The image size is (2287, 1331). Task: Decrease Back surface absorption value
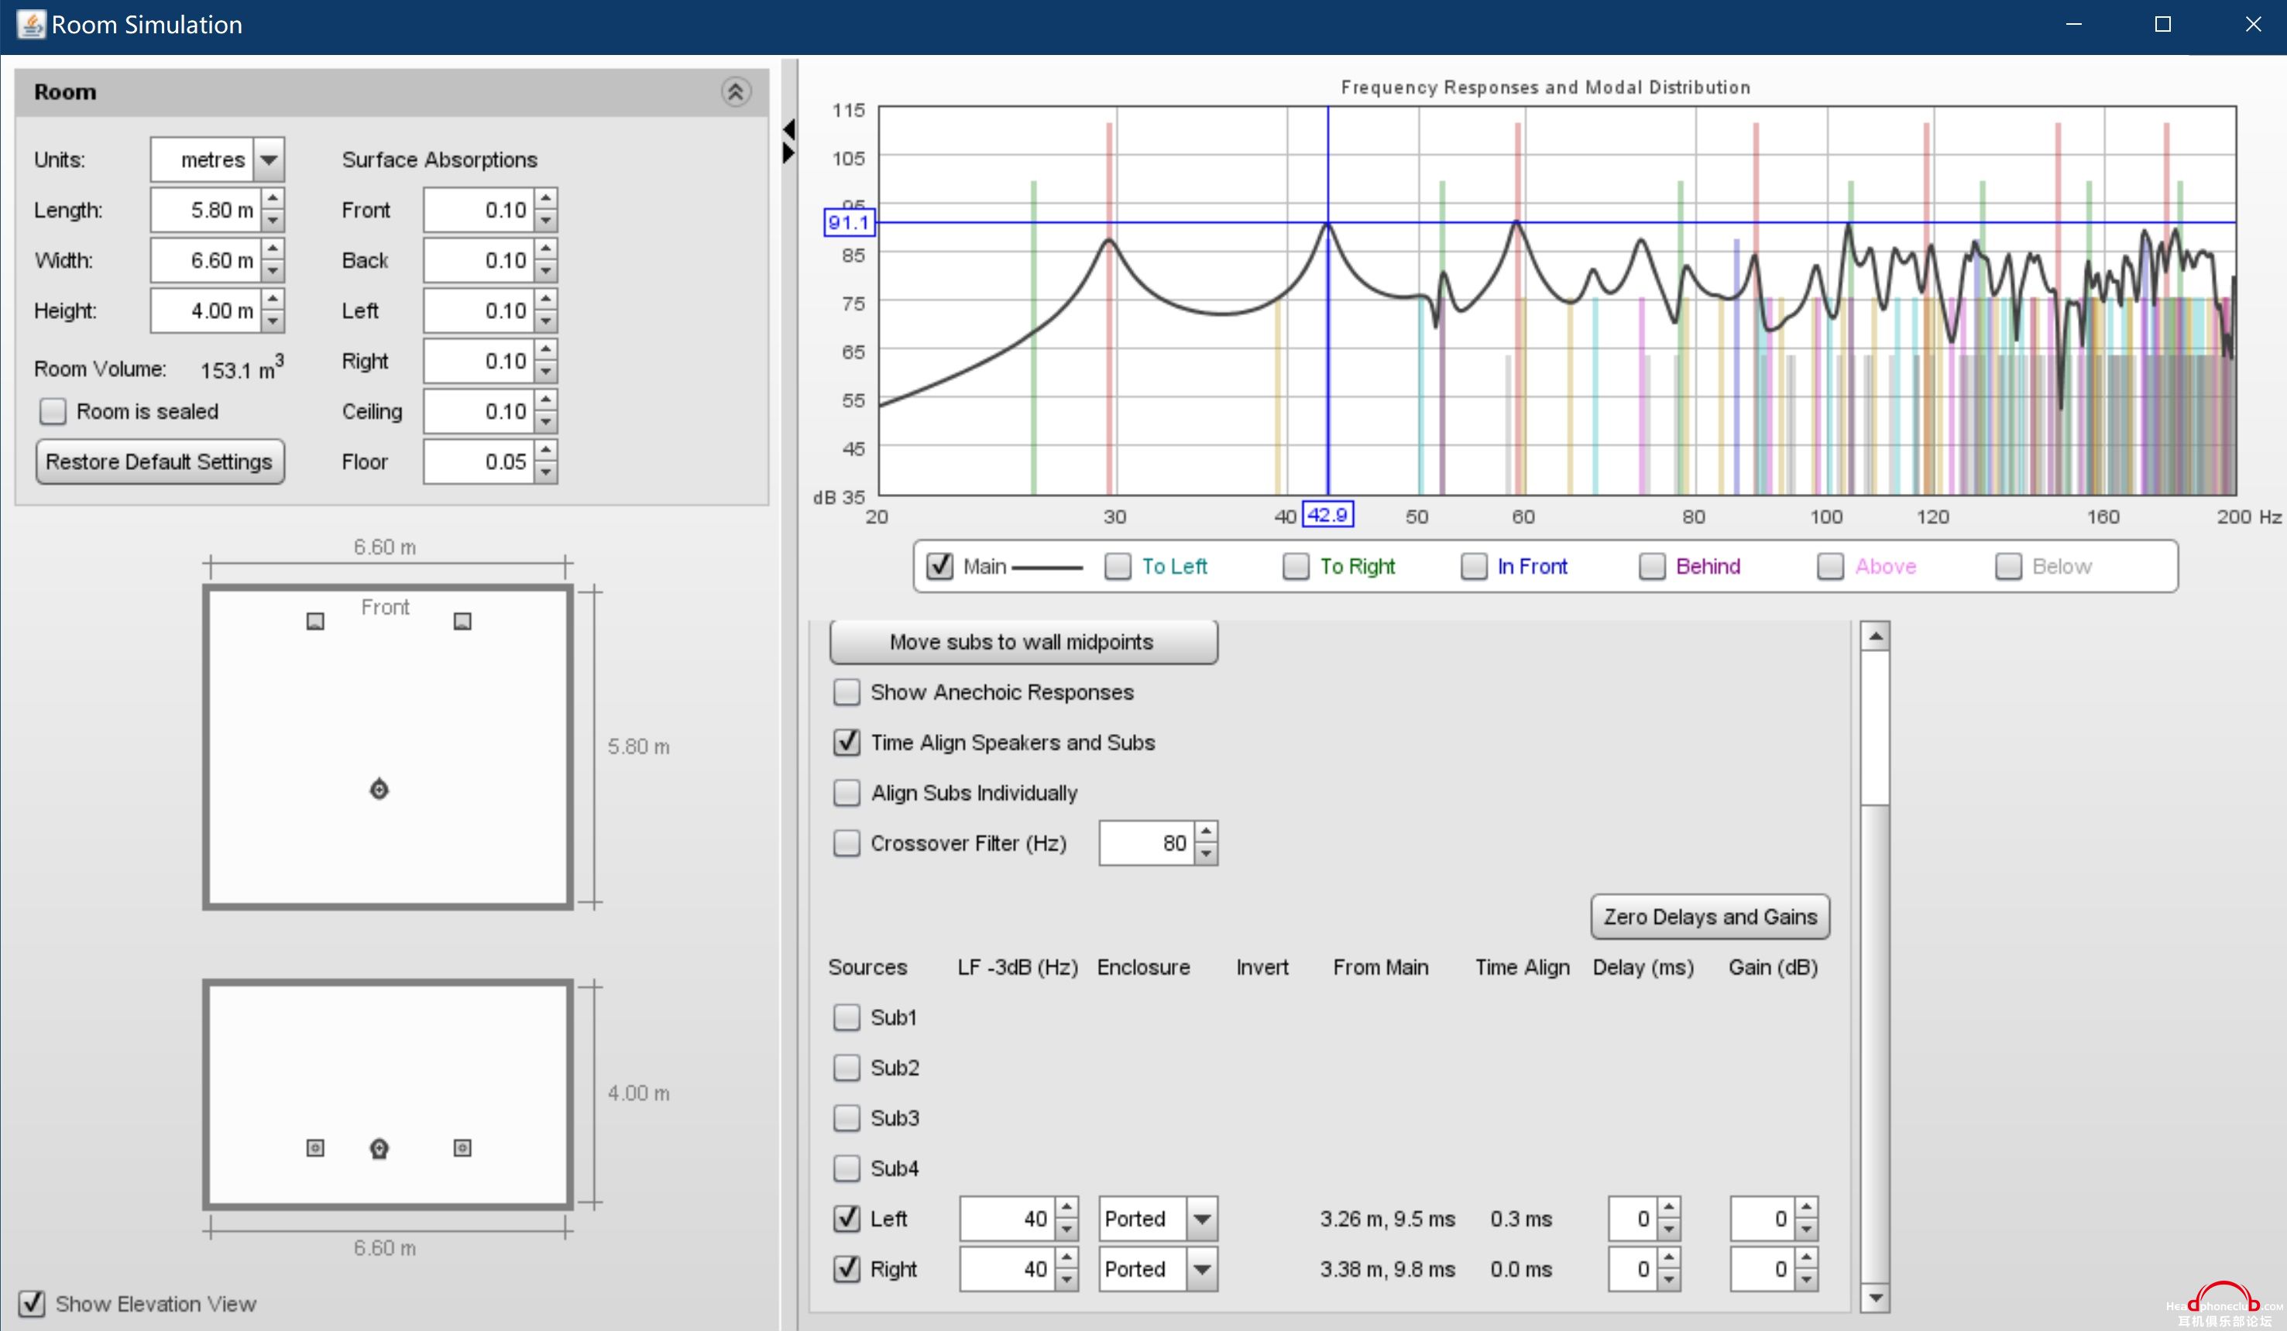click(545, 270)
